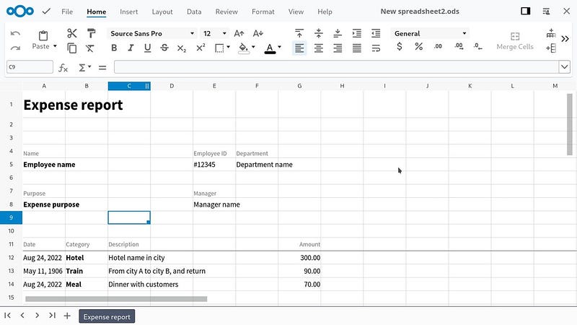Switch to the Layout tab
The image size is (577, 325).
(x=162, y=12)
